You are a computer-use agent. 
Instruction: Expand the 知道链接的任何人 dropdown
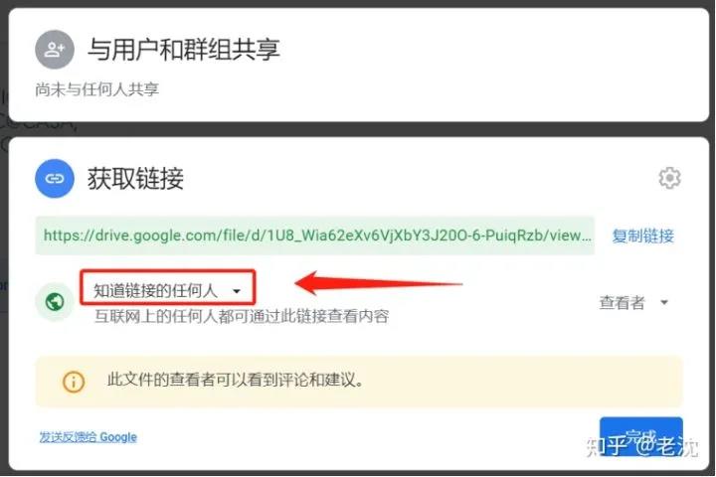(167, 290)
